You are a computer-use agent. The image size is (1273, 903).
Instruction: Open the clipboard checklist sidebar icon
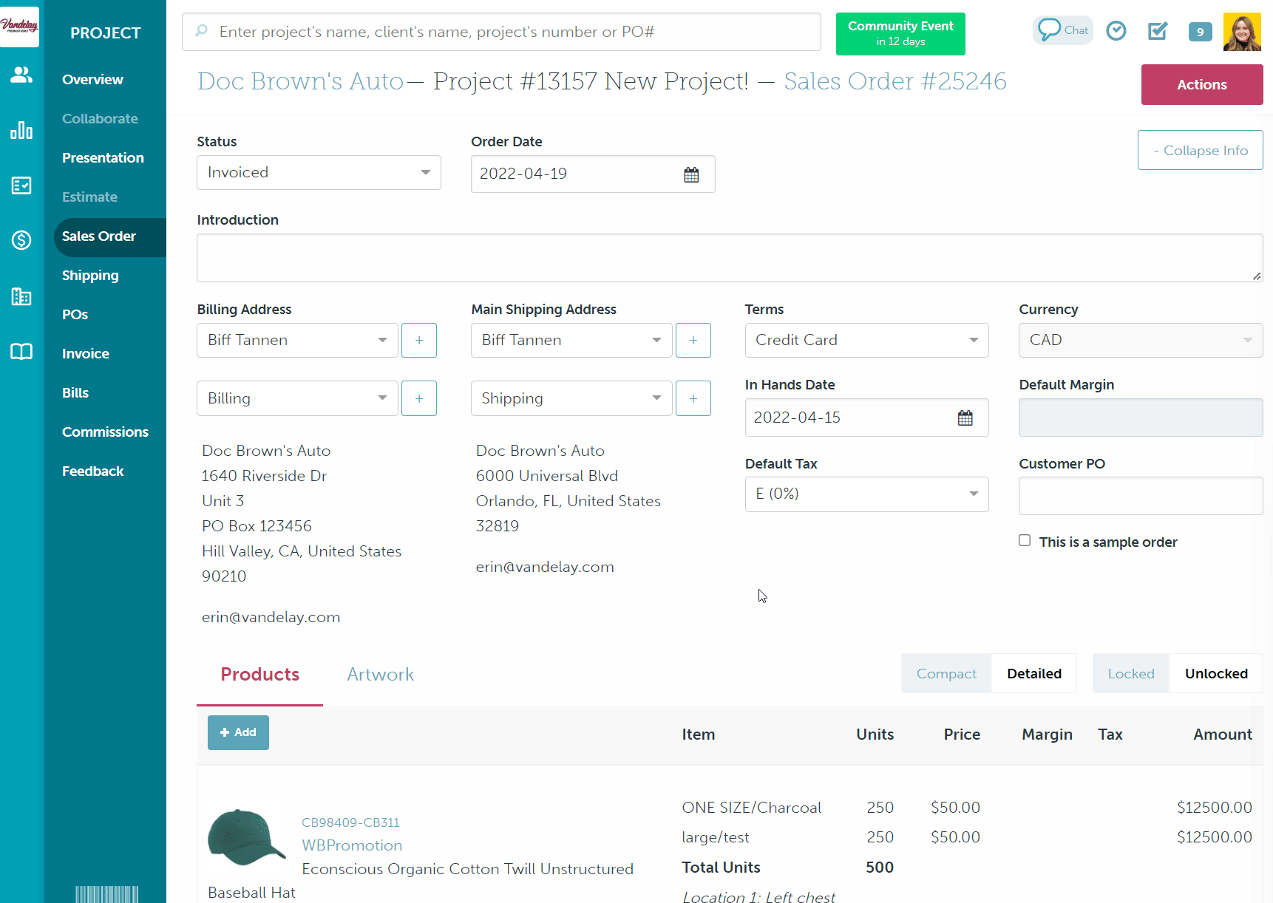click(21, 185)
